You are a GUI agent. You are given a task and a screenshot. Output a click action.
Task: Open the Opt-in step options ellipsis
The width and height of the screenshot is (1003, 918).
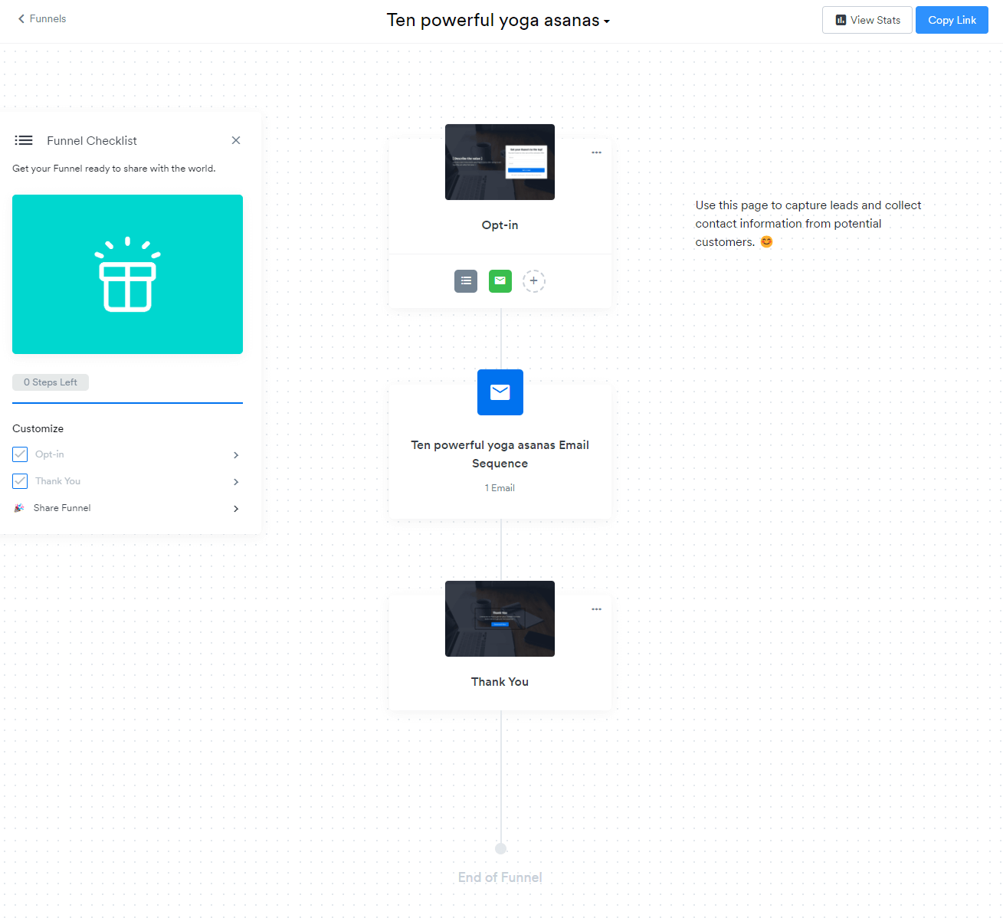[x=597, y=152]
